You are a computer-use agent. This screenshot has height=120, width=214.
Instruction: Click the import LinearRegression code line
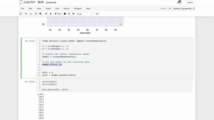74,41
